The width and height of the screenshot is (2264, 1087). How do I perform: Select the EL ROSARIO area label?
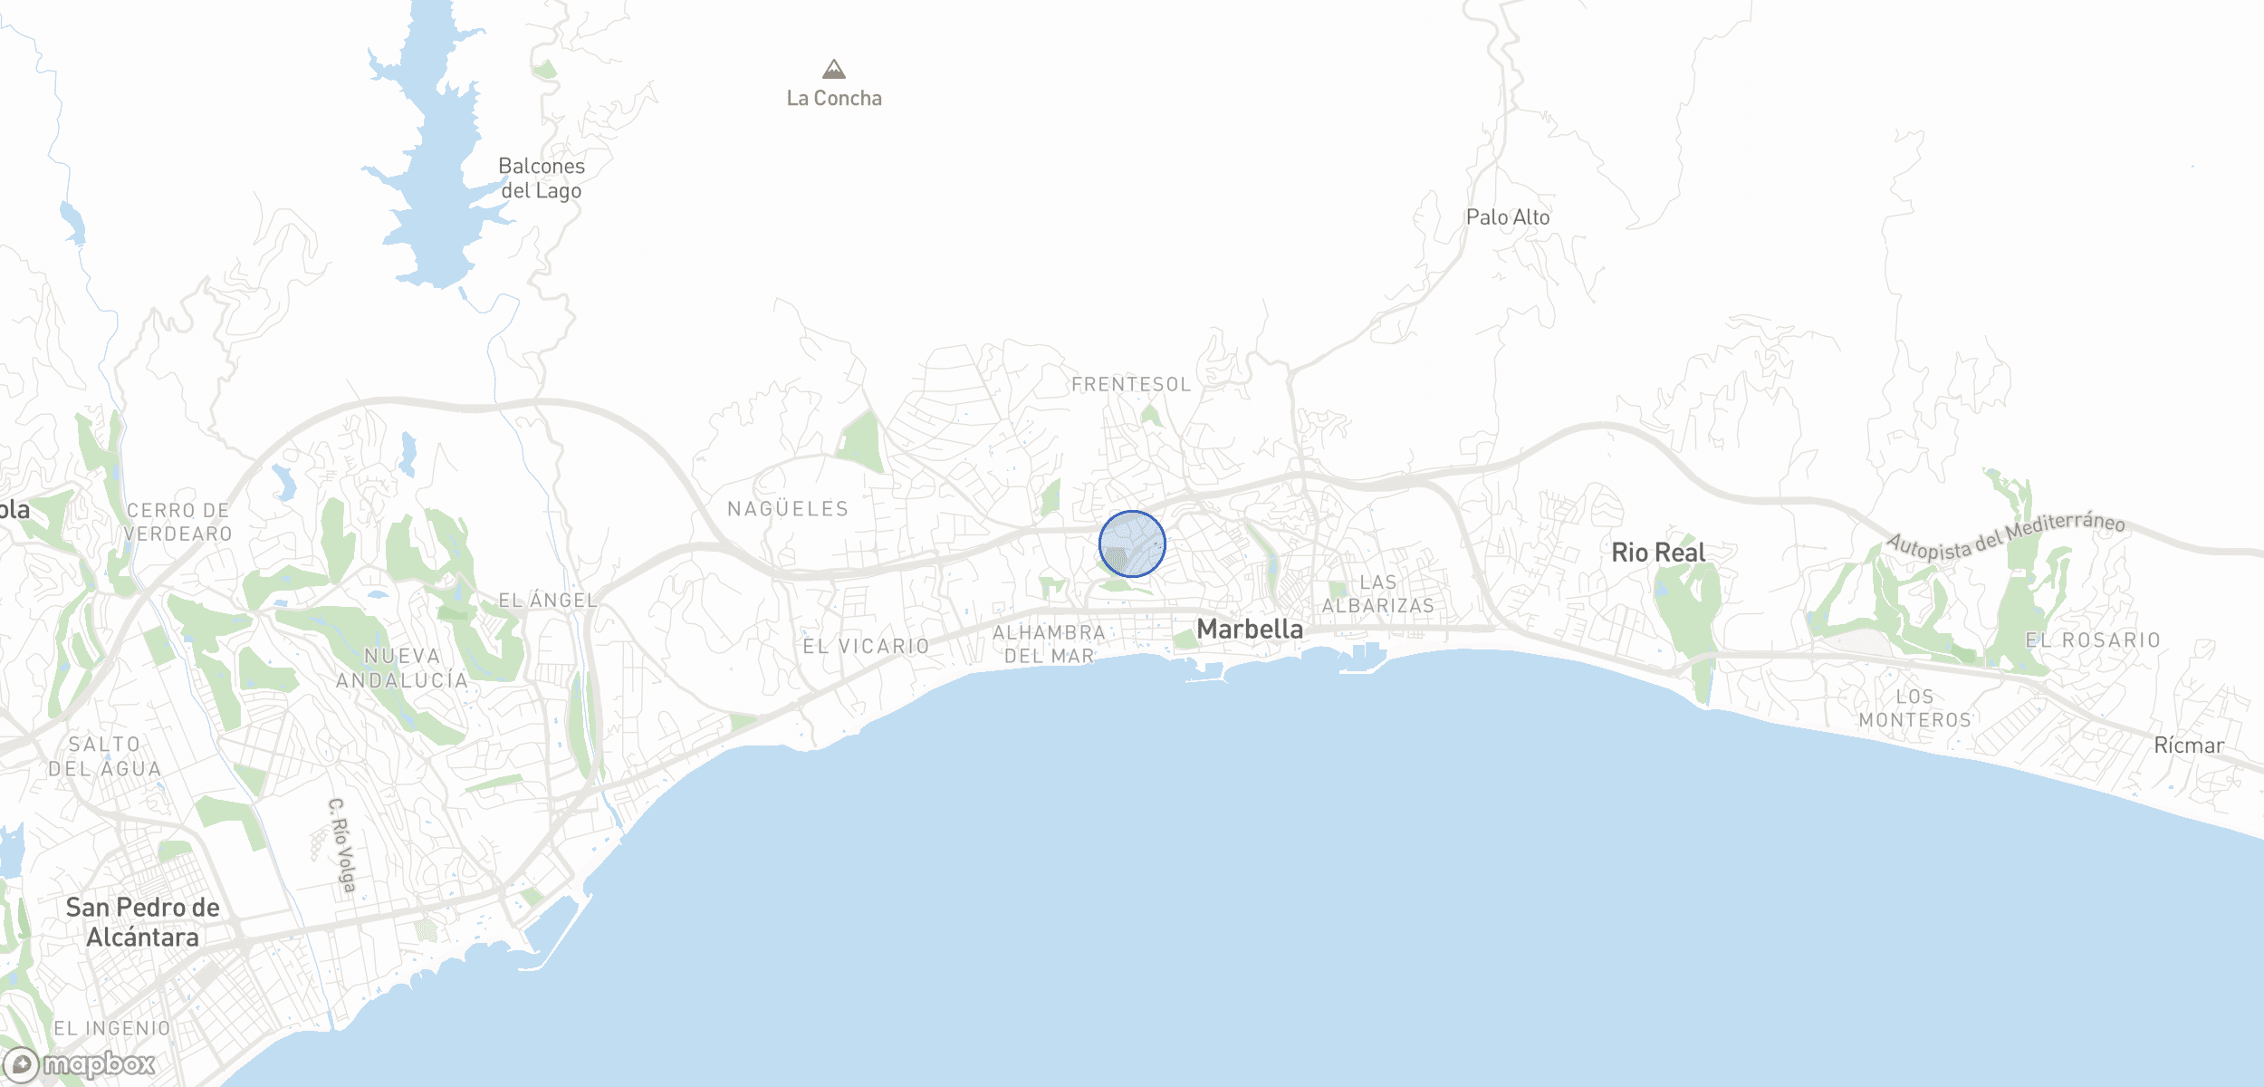coord(2094,640)
